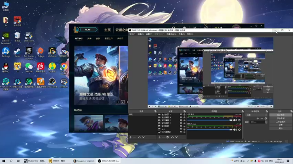This screenshot has width=293, height=164.
Task: Open AirPlayer desktop shortcut
Action: (x=64, y=83)
